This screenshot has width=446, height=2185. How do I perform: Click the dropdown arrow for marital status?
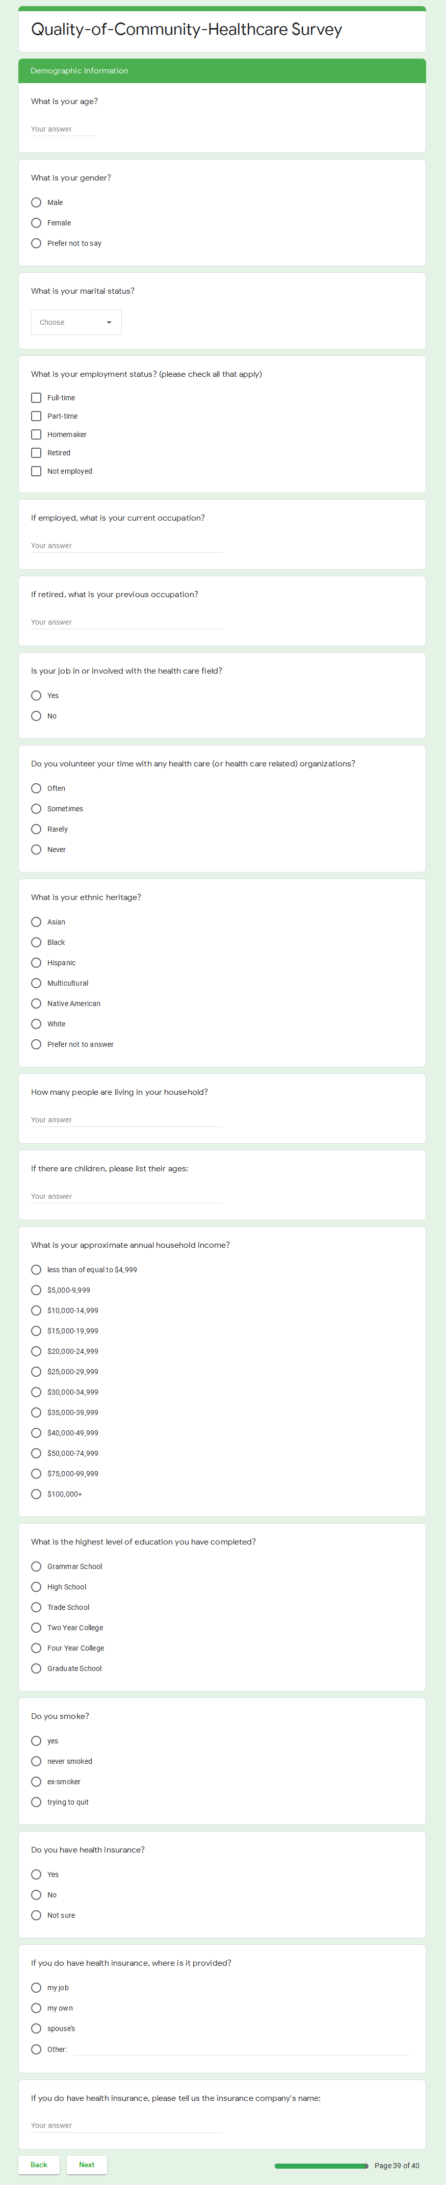tap(109, 322)
